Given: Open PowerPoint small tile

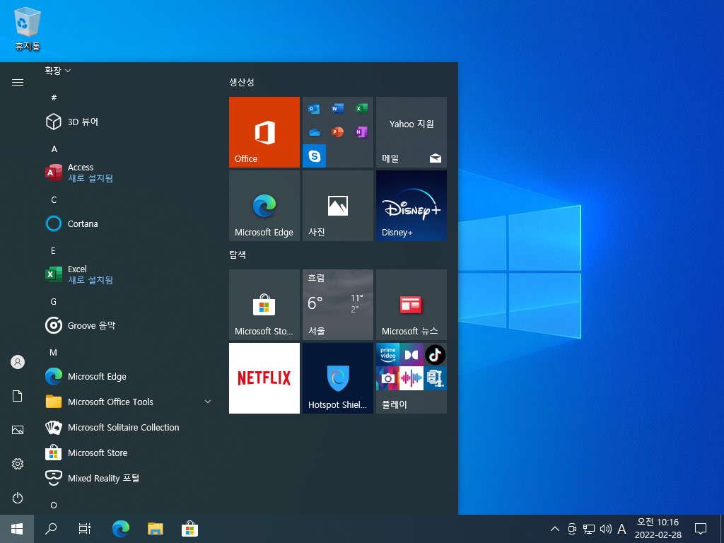Looking at the screenshot, I should pos(337,132).
